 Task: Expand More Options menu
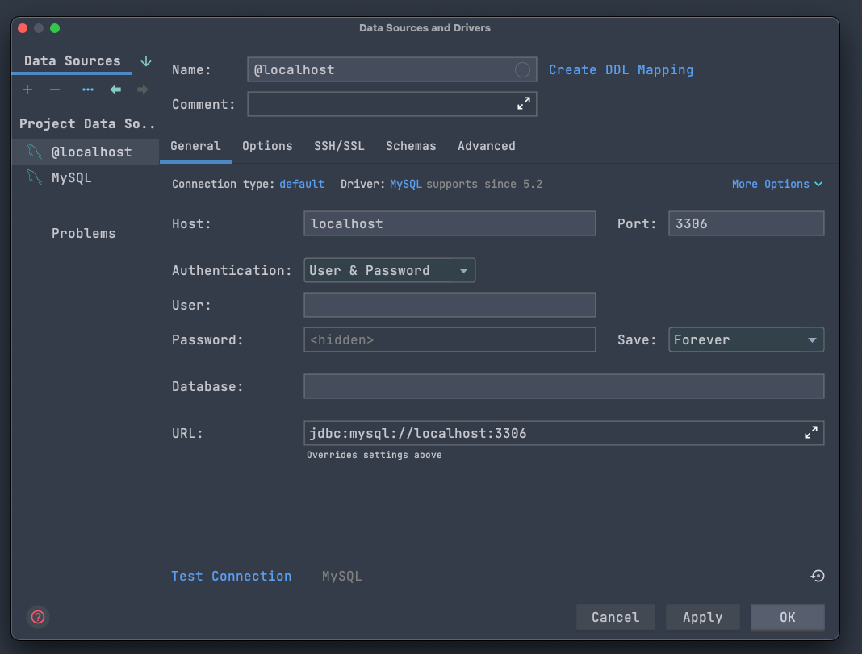tap(776, 184)
